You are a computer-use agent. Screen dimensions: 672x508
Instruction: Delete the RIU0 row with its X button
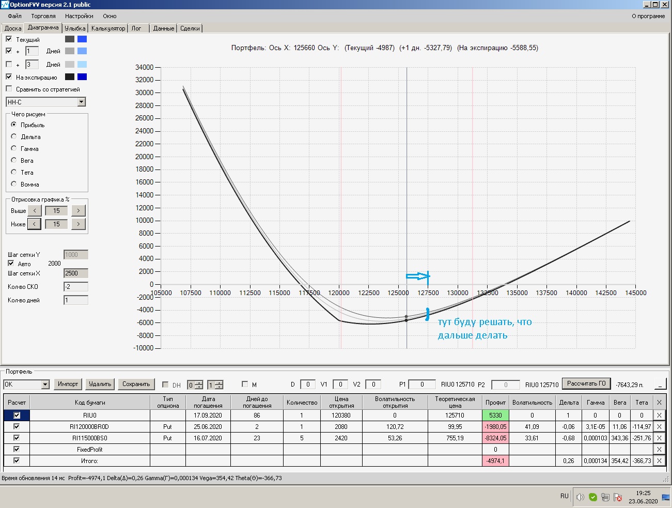pos(659,415)
